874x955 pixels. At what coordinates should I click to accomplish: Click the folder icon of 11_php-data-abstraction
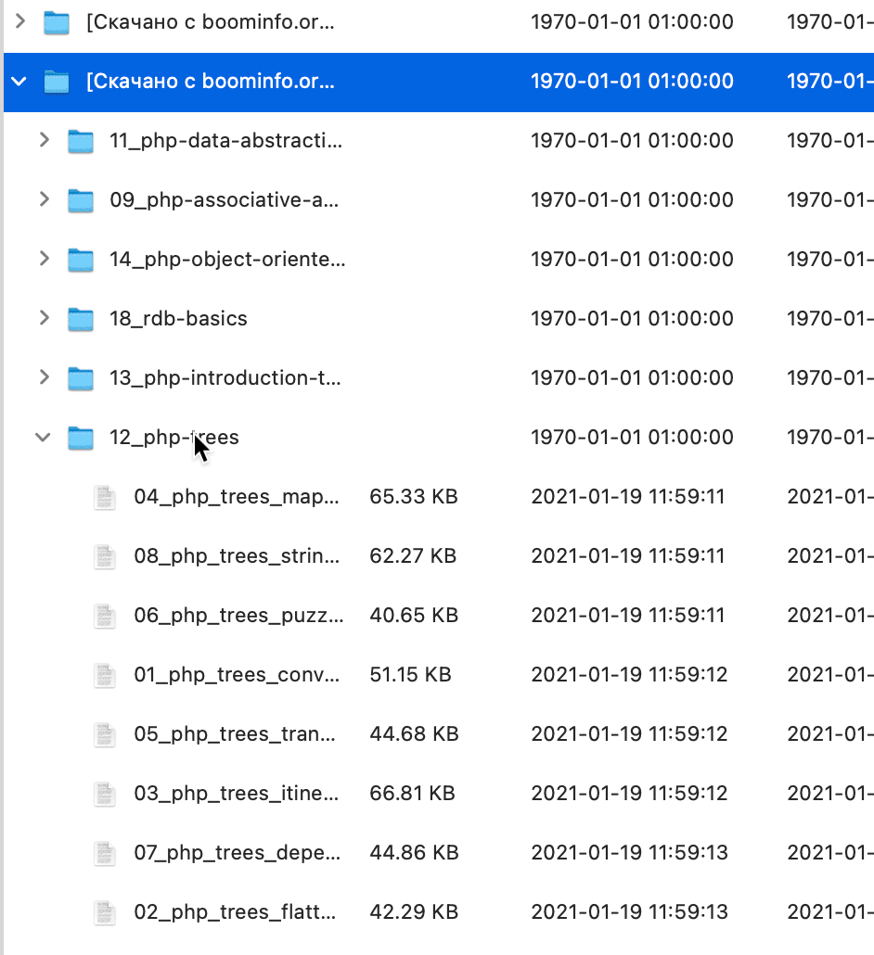(82, 141)
